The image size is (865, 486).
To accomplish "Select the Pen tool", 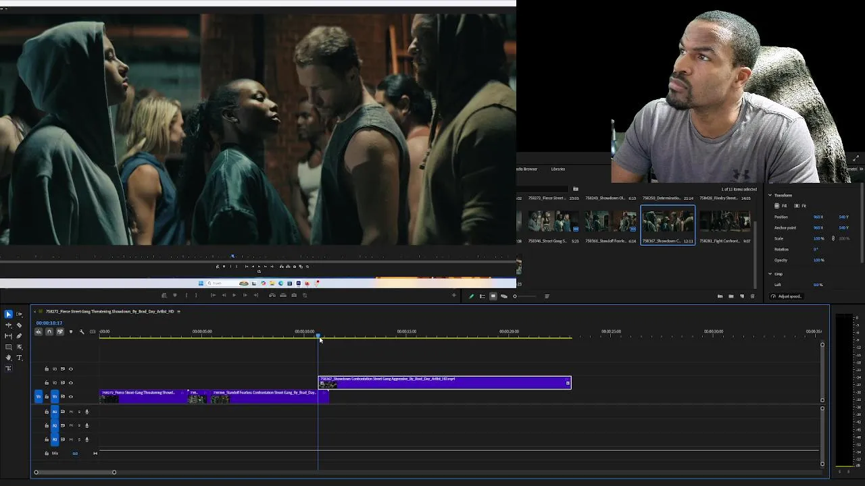I will point(19,336).
